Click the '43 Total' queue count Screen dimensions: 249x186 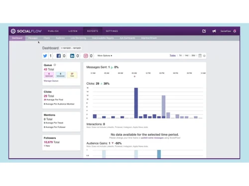49,69
